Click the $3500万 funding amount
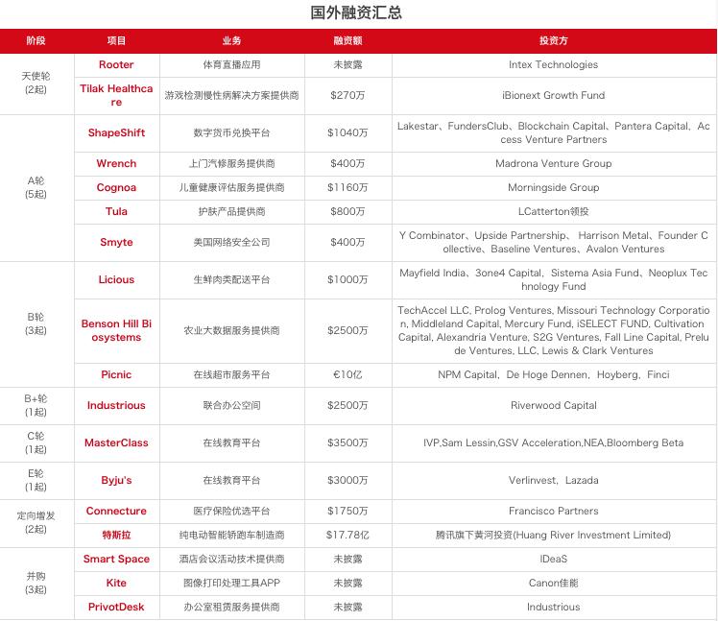718x621 pixels. (347, 443)
